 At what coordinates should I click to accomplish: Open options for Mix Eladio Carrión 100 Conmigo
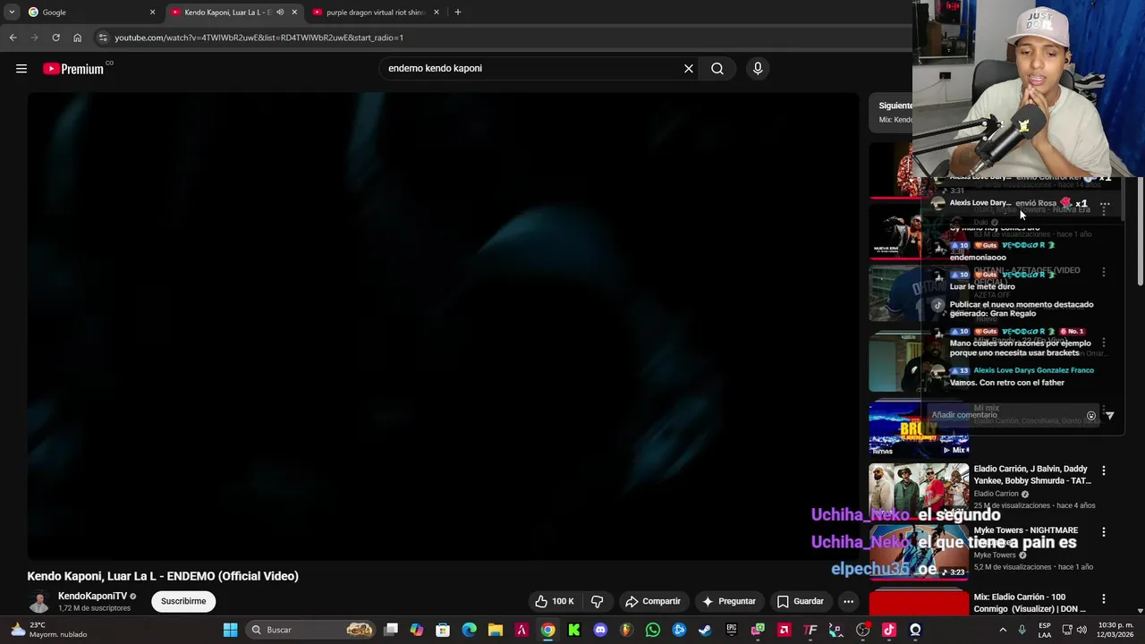click(x=1103, y=598)
